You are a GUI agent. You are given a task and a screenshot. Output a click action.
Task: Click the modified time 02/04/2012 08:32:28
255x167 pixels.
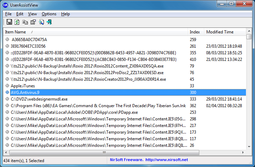224,106
